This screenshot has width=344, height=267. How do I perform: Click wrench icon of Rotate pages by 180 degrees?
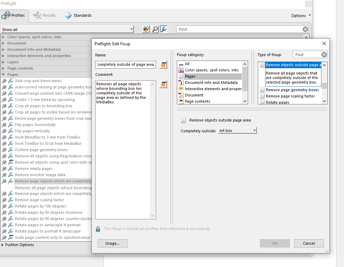[x=10, y=206]
